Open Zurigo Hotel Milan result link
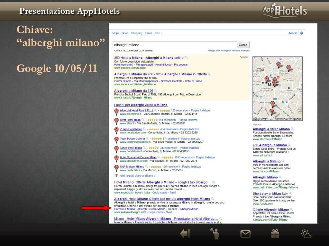The height and width of the screenshot is (246, 329). click(131, 129)
